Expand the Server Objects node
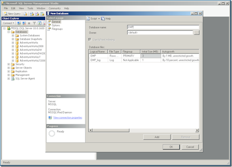This screenshot has height=167, width=232. pyautogui.click(x=9, y=68)
